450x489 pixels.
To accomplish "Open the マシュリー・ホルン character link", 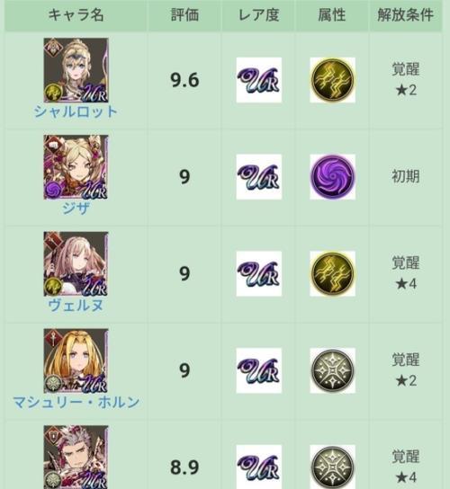I will [76, 402].
